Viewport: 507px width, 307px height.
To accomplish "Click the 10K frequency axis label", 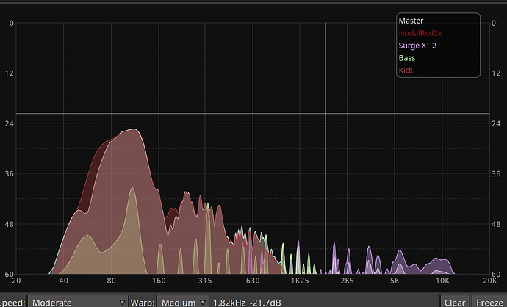I will [x=442, y=281].
